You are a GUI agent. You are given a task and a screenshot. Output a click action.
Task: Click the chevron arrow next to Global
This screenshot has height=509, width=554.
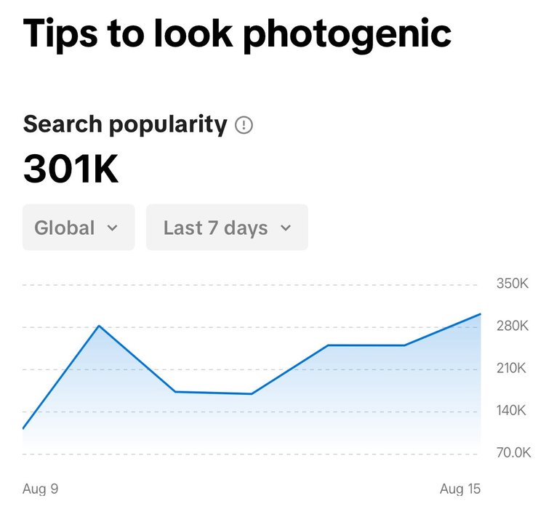[x=112, y=228]
